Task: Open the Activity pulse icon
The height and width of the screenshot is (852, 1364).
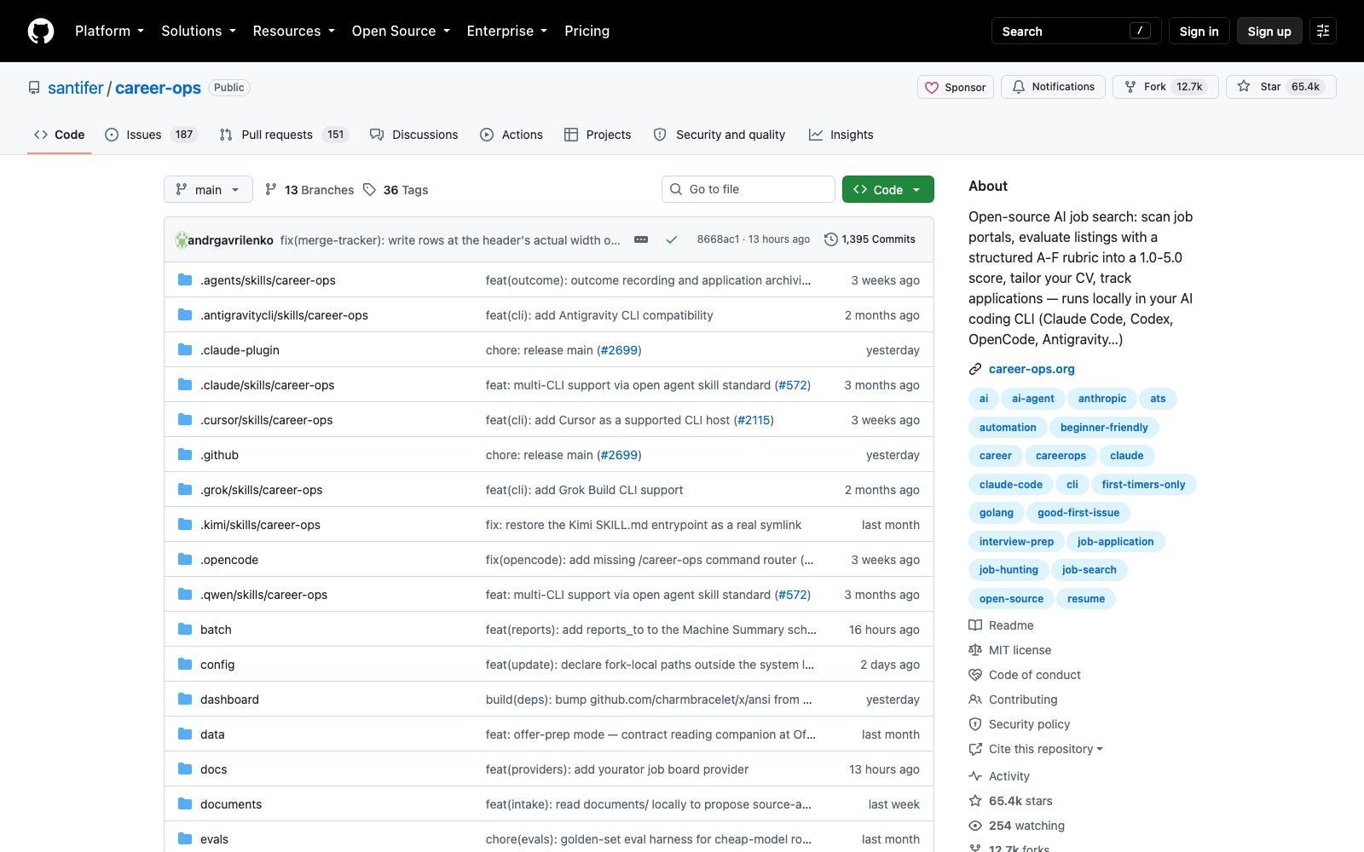Action: tap(975, 776)
